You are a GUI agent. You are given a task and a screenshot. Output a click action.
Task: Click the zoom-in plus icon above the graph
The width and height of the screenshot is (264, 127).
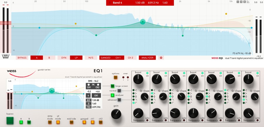click(x=241, y=2)
